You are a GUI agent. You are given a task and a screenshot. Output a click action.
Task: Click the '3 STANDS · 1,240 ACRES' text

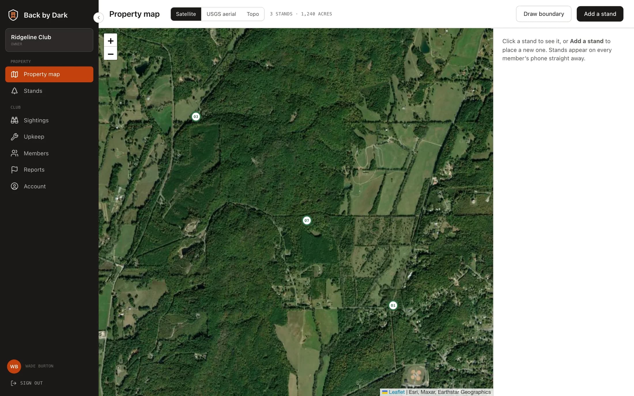pos(301,14)
